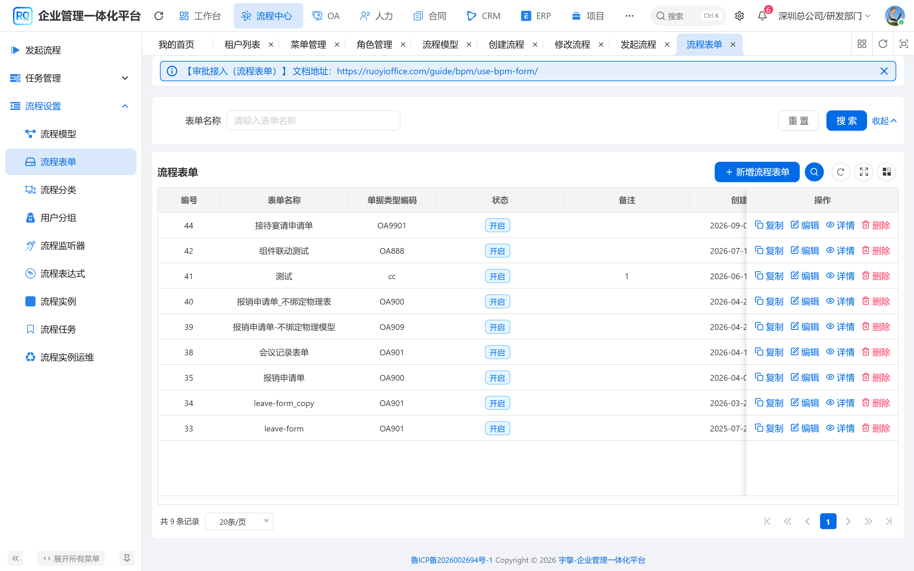This screenshot has height=571, width=914.
Task: Click the 重置 button
Action: coord(798,121)
